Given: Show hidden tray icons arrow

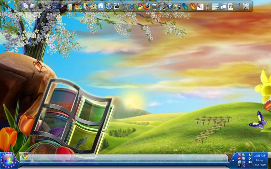Looking at the screenshot, I should pyautogui.click(x=233, y=160).
